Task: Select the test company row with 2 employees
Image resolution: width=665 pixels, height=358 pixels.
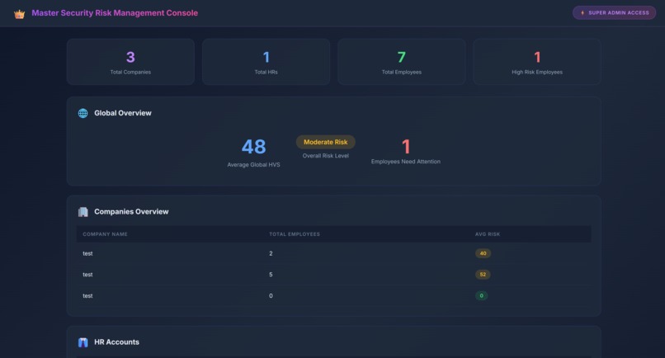Action: tap(334, 254)
